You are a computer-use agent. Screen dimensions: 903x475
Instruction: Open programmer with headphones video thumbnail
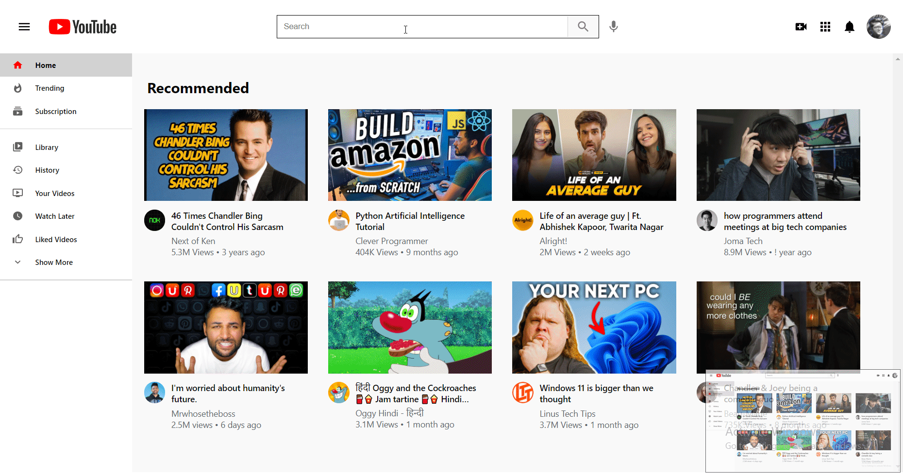(x=778, y=155)
